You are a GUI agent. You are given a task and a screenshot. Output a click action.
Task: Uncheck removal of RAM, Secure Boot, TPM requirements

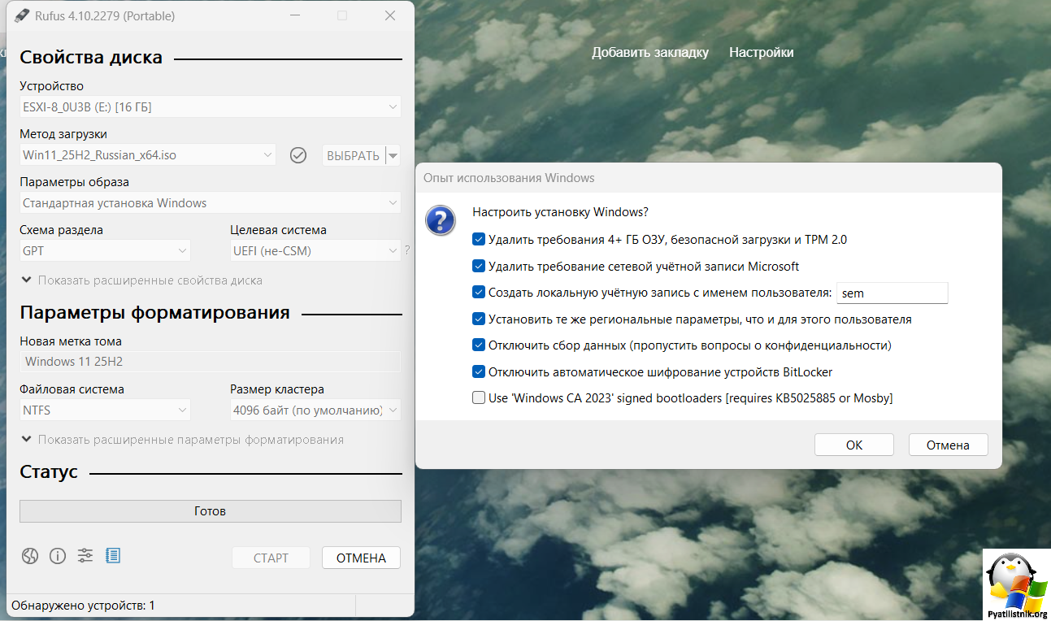click(479, 240)
